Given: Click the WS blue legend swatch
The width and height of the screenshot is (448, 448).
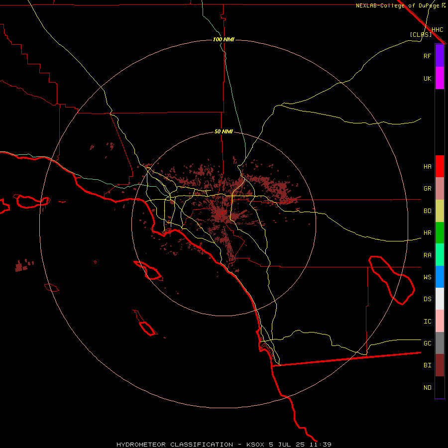Looking at the screenshot, I should tap(440, 277).
